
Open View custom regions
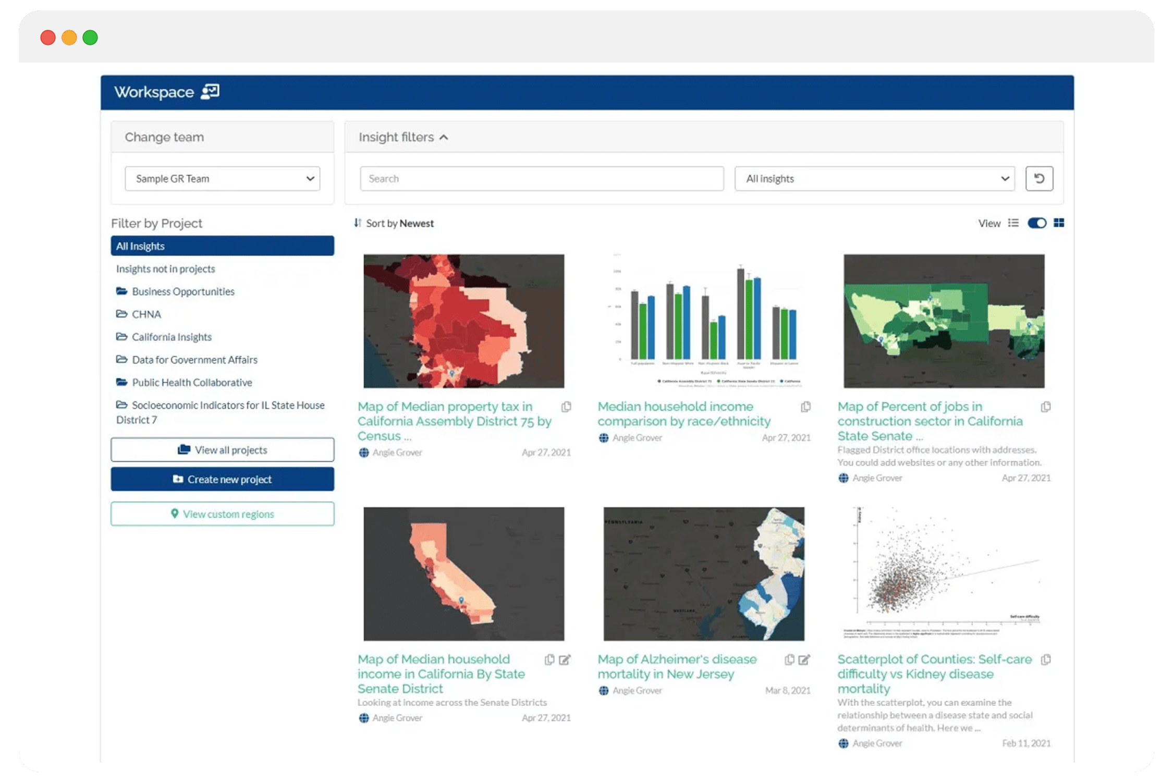[223, 514]
